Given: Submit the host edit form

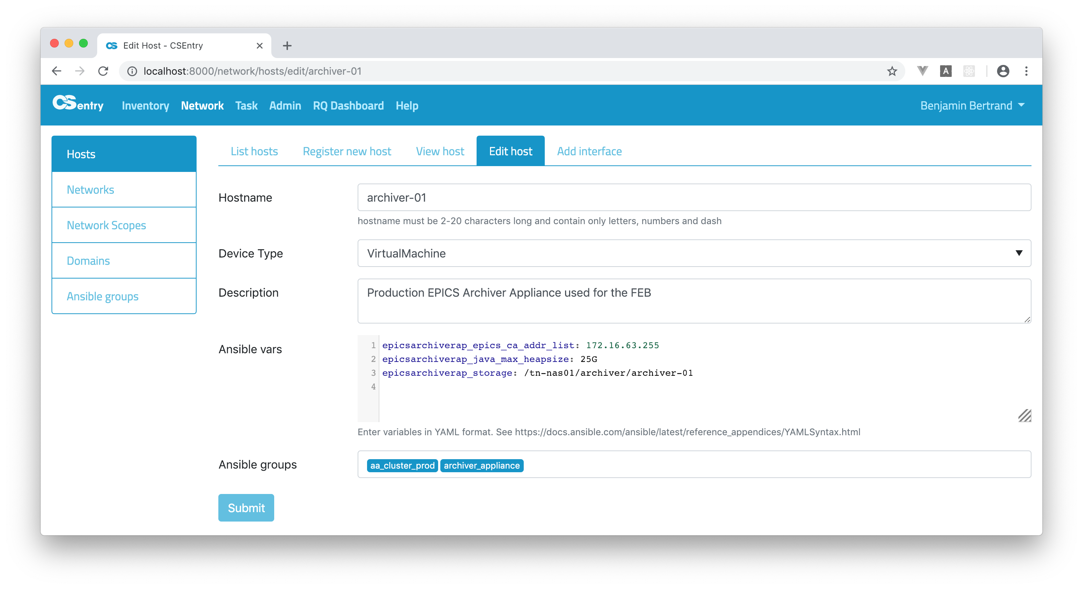Looking at the screenshot, I should (x=246, y=507).
